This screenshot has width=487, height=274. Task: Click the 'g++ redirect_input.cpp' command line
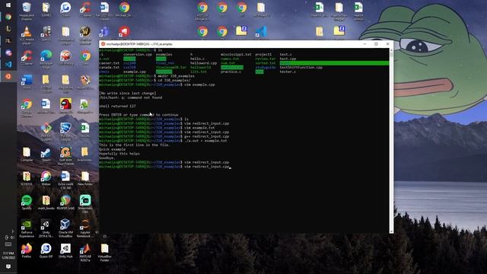(206, 136)
